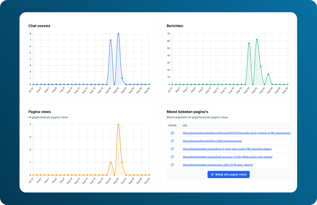
Task: Open the hedinautomotive diensten/financieren link
Action: click(x=212, y=141)
